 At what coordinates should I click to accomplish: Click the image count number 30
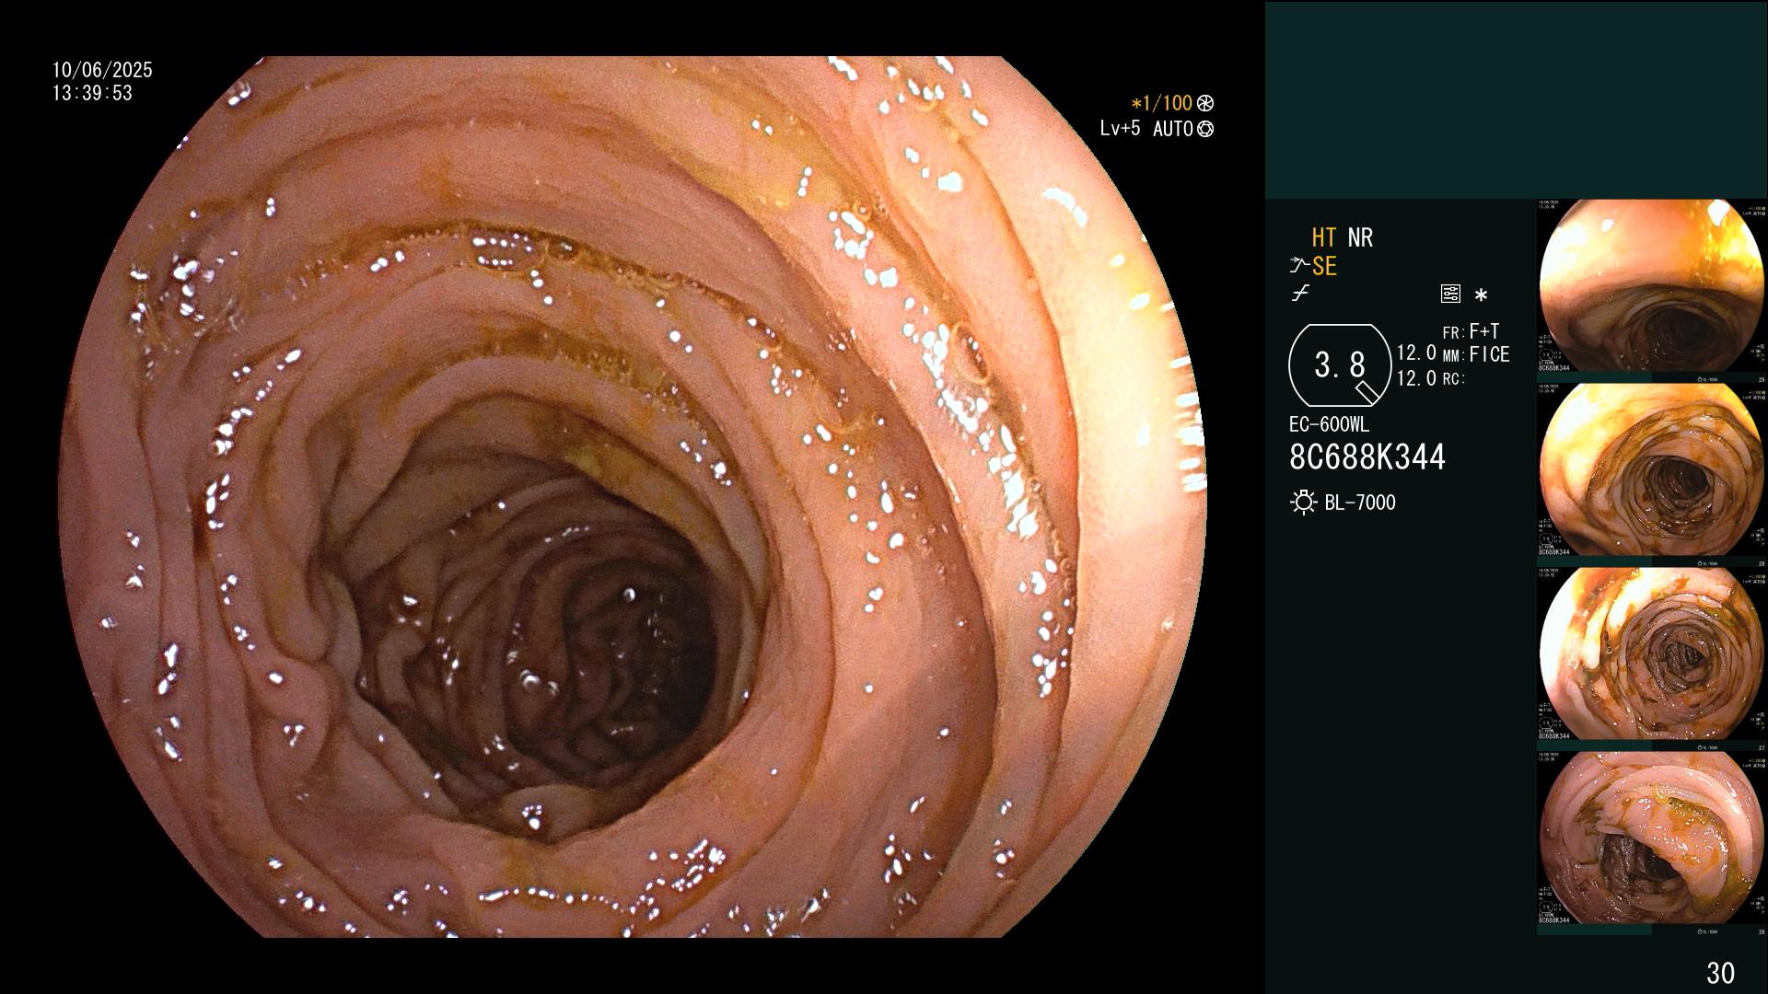coord(1720,973)
